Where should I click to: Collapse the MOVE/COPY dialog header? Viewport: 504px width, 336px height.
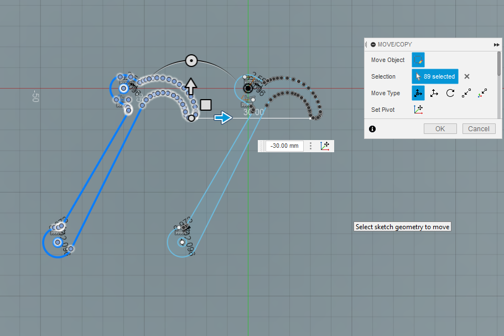373,45
